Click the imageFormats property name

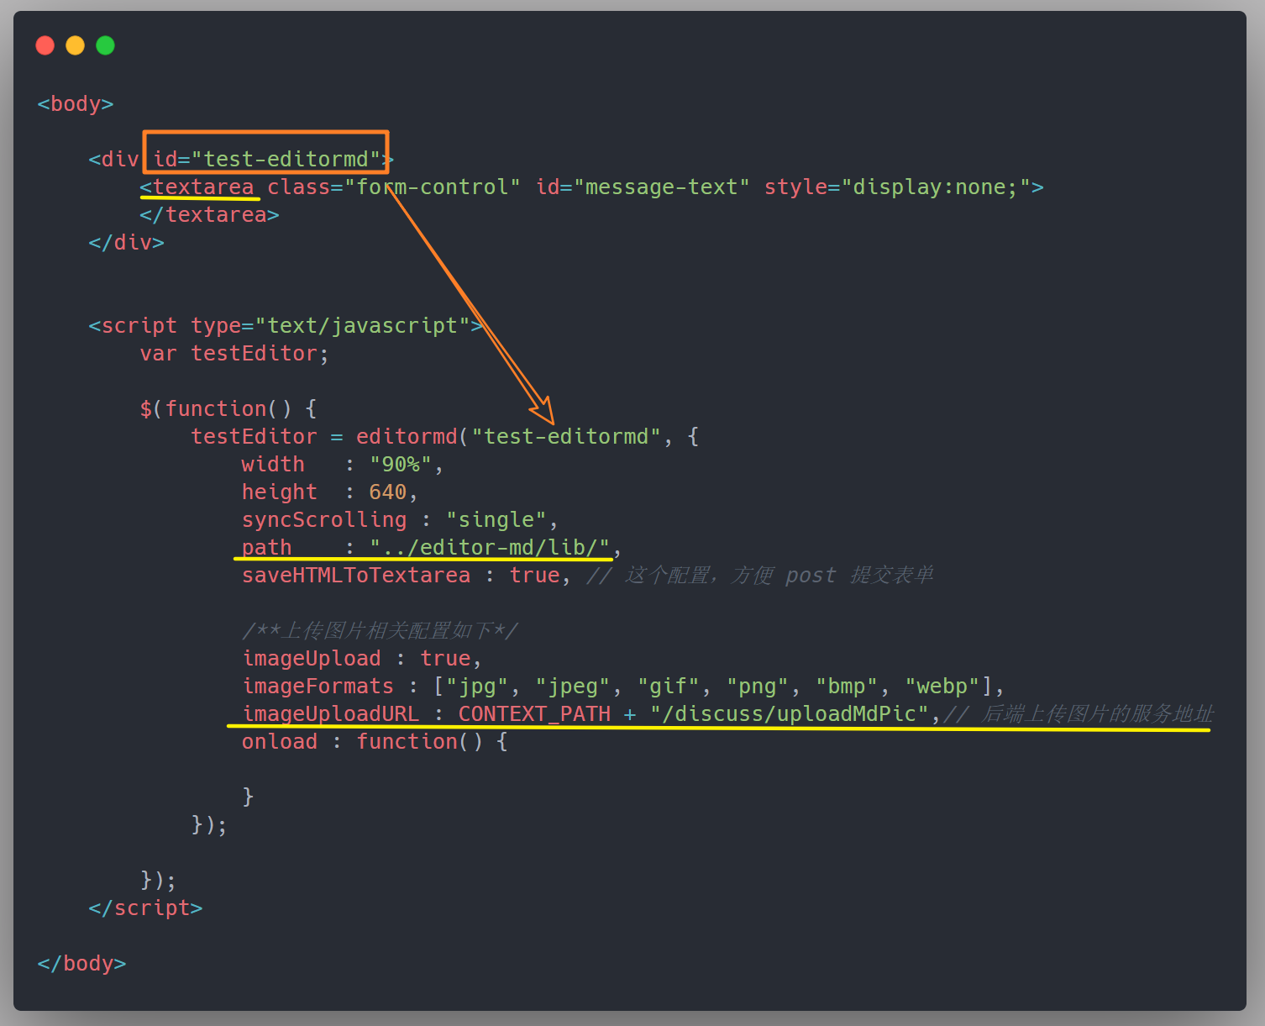pyautogui.click(x=318, y=686)
